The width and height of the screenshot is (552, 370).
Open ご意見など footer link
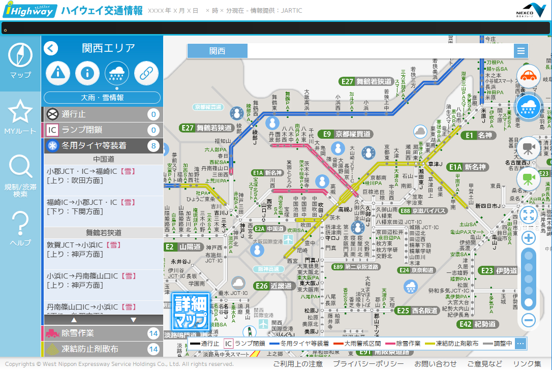pyautogui.click(x=484, y=364)
